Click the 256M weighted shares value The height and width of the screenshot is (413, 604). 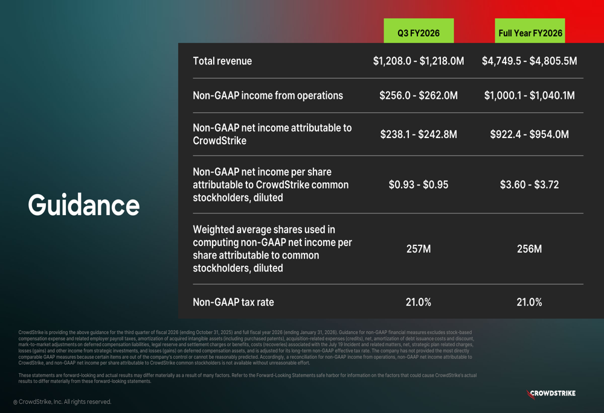530,248
